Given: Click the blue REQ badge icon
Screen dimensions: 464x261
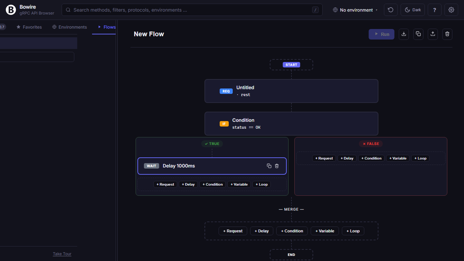Looking at the screenshot, I should (226, 91).
